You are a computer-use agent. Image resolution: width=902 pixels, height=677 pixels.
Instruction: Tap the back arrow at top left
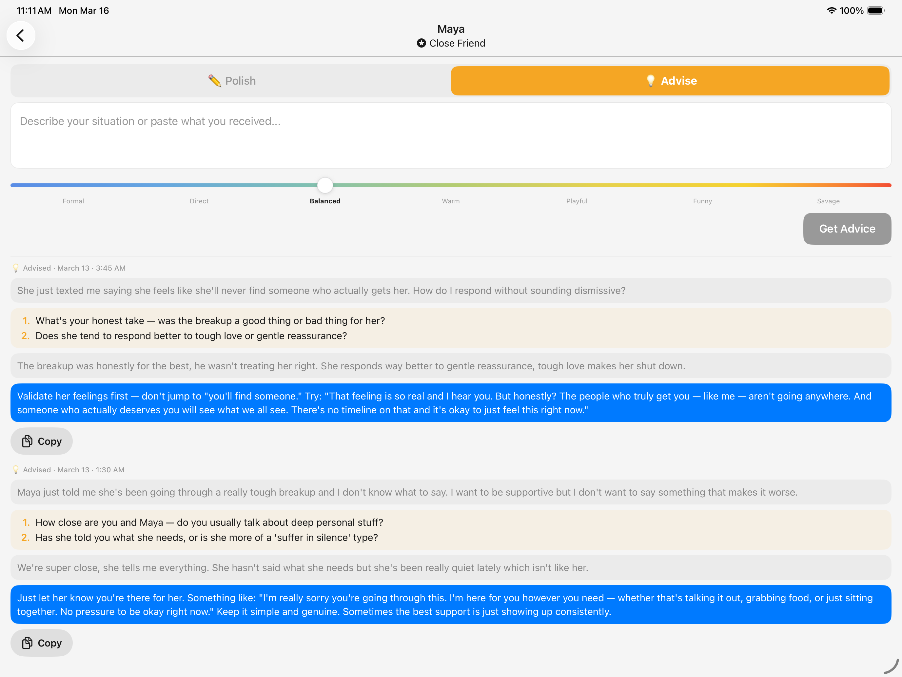coord(21,35)
